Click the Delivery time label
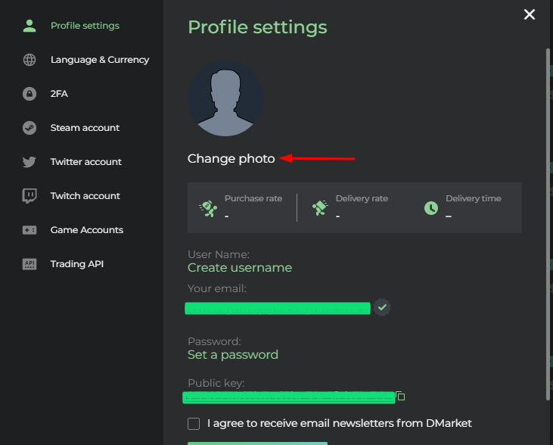This screenshot has height=445, width=553. pos(474,199)
